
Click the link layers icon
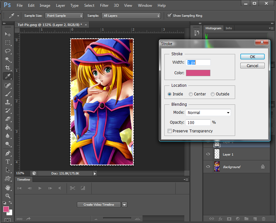tap(212, 219)
